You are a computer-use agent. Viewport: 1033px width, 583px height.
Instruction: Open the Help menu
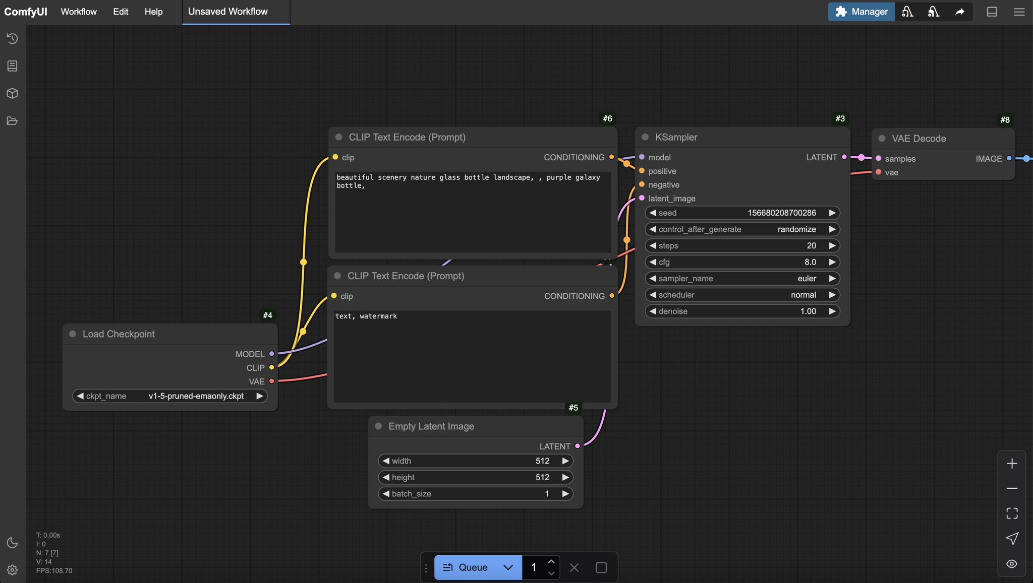tap(153, 12)
